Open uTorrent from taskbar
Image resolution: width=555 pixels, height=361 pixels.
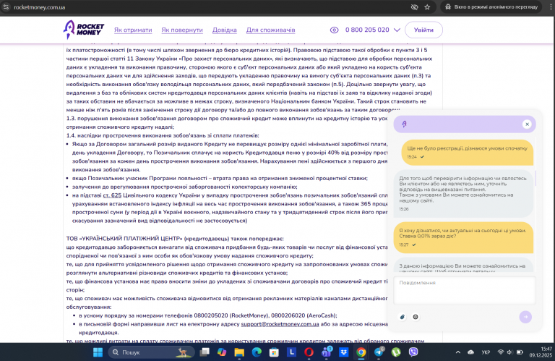396,352
